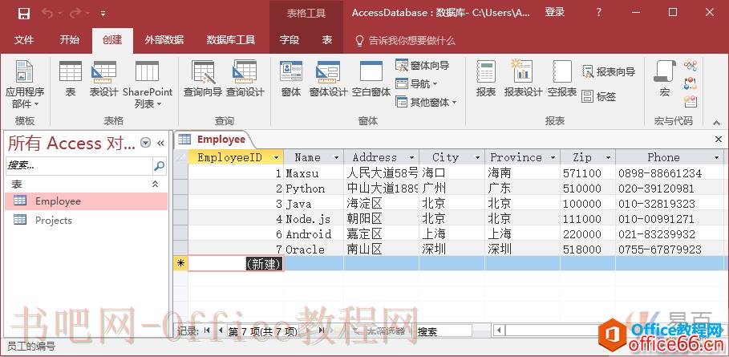Create a Blank Report (空报表)
729x357 pixels.
pos(561,79)
